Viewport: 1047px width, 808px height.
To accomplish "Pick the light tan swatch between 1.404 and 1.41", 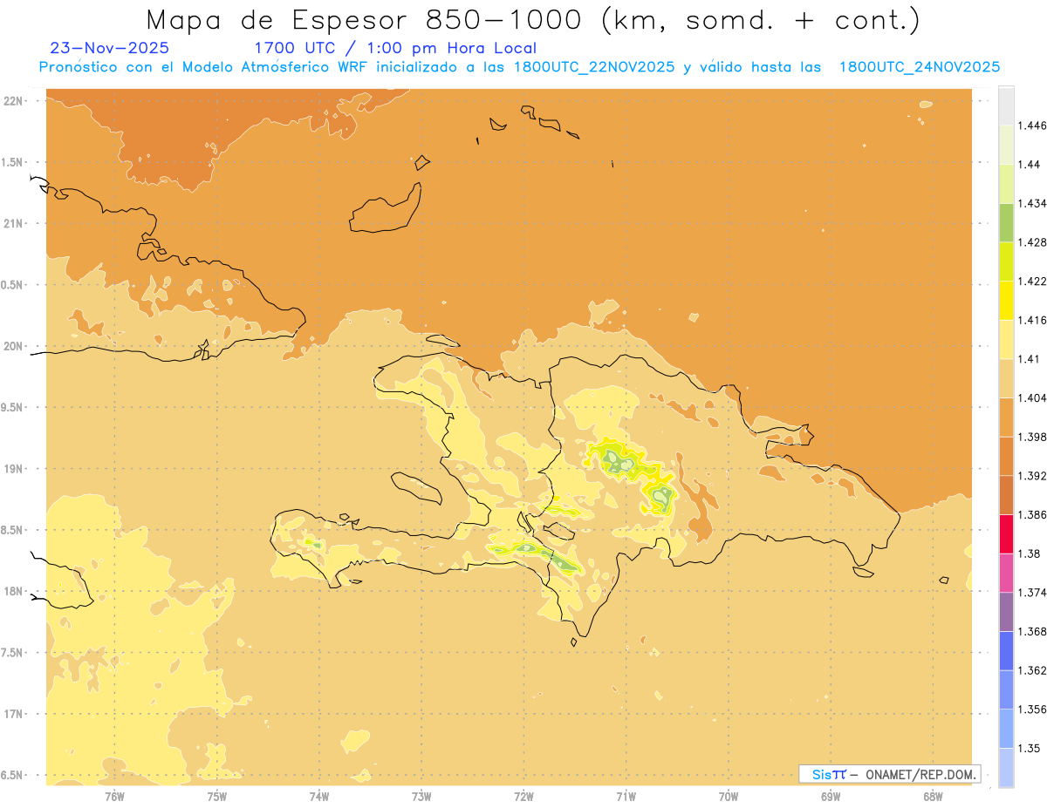I will pyautogui.click(x=1006, y=377).
